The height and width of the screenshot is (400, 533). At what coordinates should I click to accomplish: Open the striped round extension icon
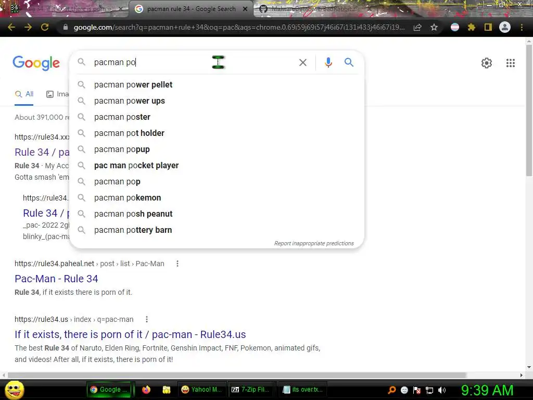click(455, 27)
